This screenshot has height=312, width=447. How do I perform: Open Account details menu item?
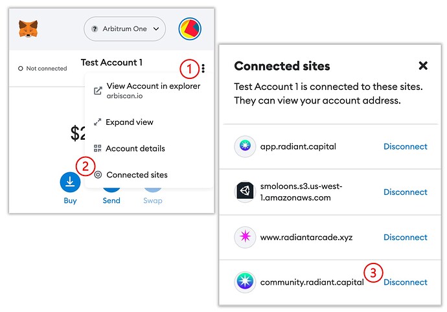[x=149, y=148]
